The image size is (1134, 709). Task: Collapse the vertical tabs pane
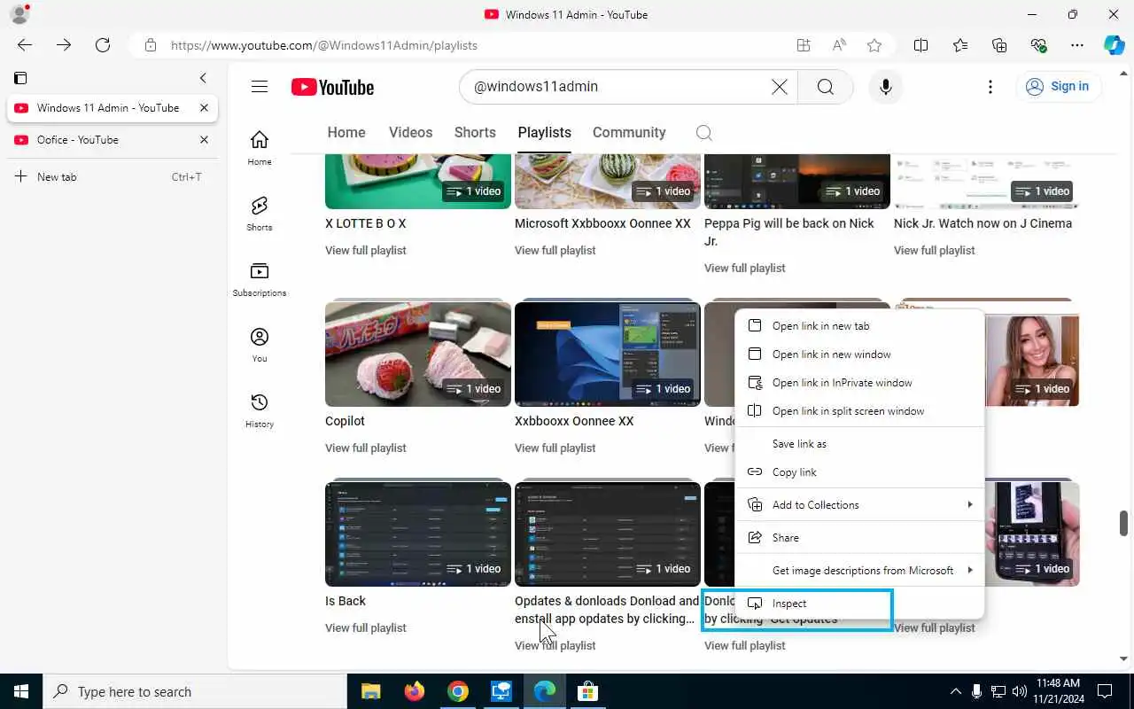tap(203, 78)
